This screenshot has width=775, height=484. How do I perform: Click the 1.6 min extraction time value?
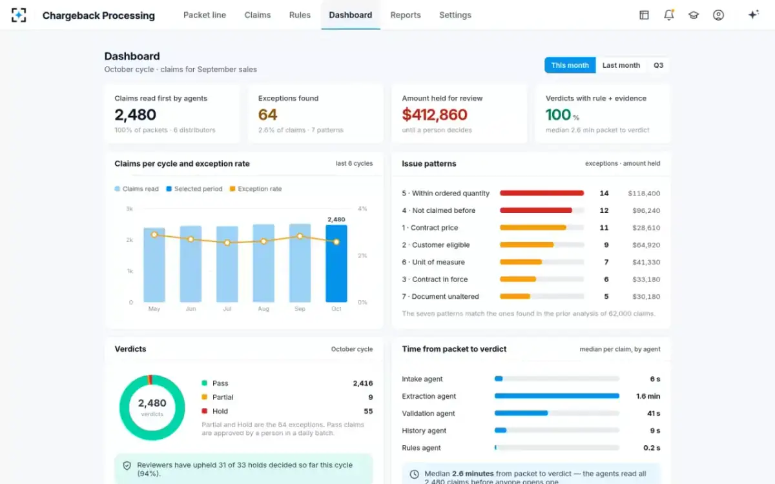(x=648, y=396)
